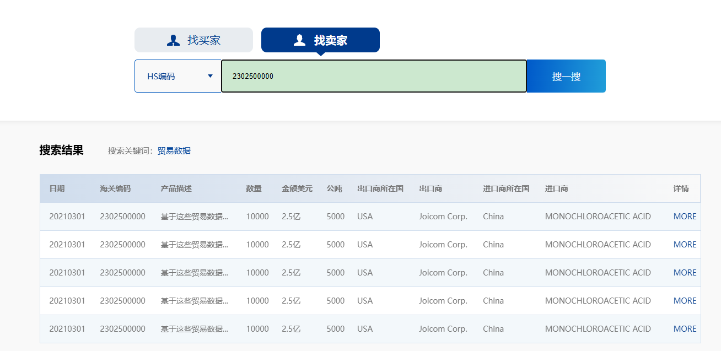Click the 海关编码 column header
This screenshot has width=721, height=351.
click(x=117, y=188)
